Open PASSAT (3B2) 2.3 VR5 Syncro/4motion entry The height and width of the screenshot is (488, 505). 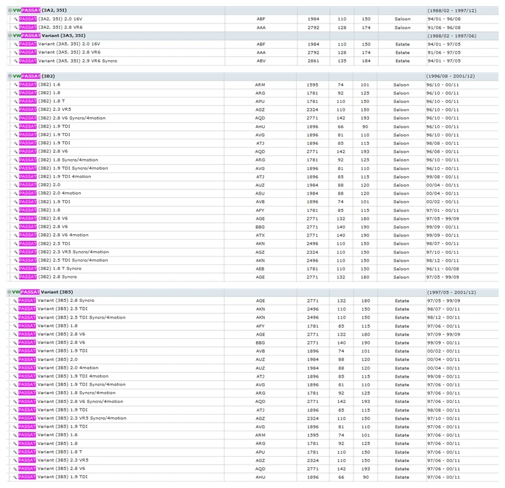coord(64,252)
